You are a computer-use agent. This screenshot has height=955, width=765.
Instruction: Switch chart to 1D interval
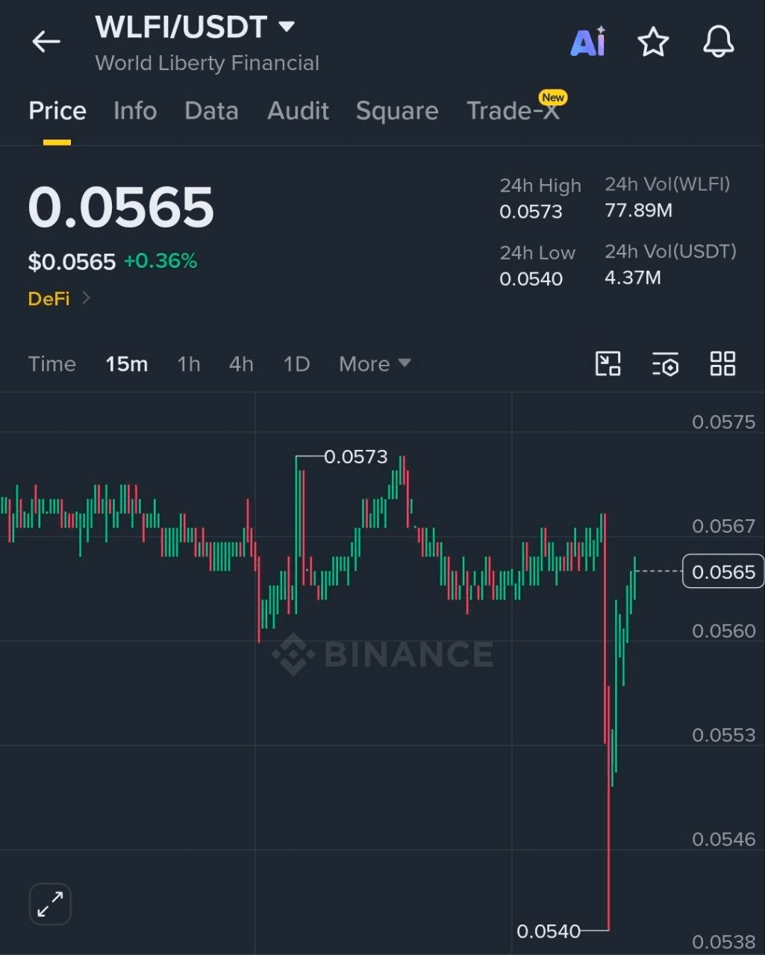(x=296, y=364)
